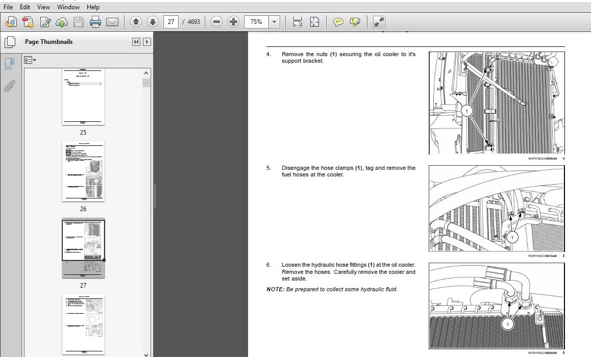Image resolution: width=591 pixels, height=357 pixels.
Task: Open the thumbnail options dropdown menu
Action: [x=30, y=60]
